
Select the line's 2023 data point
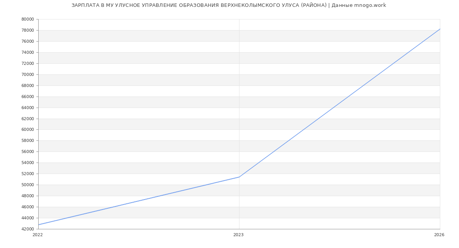(239, 177)
